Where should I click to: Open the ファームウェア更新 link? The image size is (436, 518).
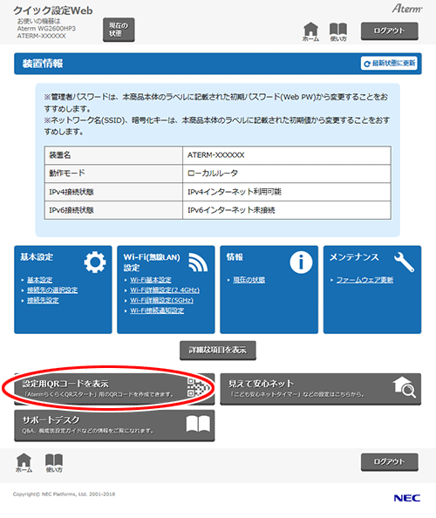[364, 280]
